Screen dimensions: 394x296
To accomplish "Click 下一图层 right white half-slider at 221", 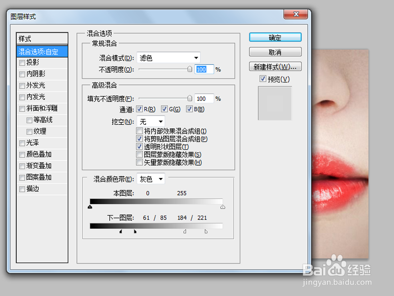I will pos(206,231).
